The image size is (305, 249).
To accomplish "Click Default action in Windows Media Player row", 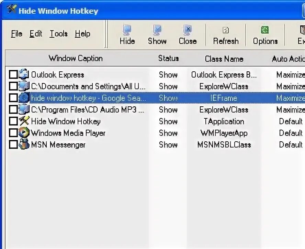I will pyautogui.click(x=291, y=133).
